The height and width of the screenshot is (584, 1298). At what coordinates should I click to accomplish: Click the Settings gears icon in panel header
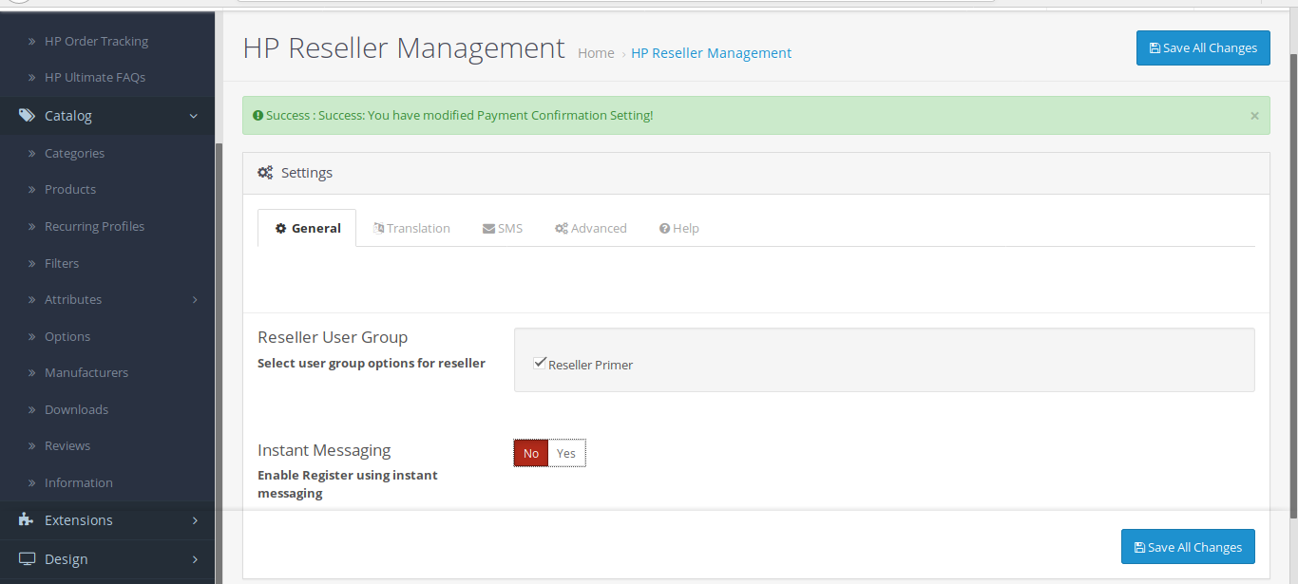tap(265, 173)
